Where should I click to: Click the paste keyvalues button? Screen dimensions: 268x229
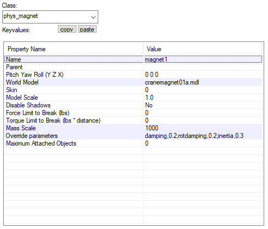87,29
